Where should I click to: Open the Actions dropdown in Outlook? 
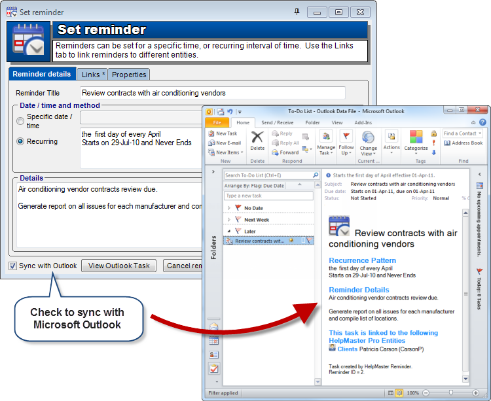pyautogui.click(x=391, y=143)
